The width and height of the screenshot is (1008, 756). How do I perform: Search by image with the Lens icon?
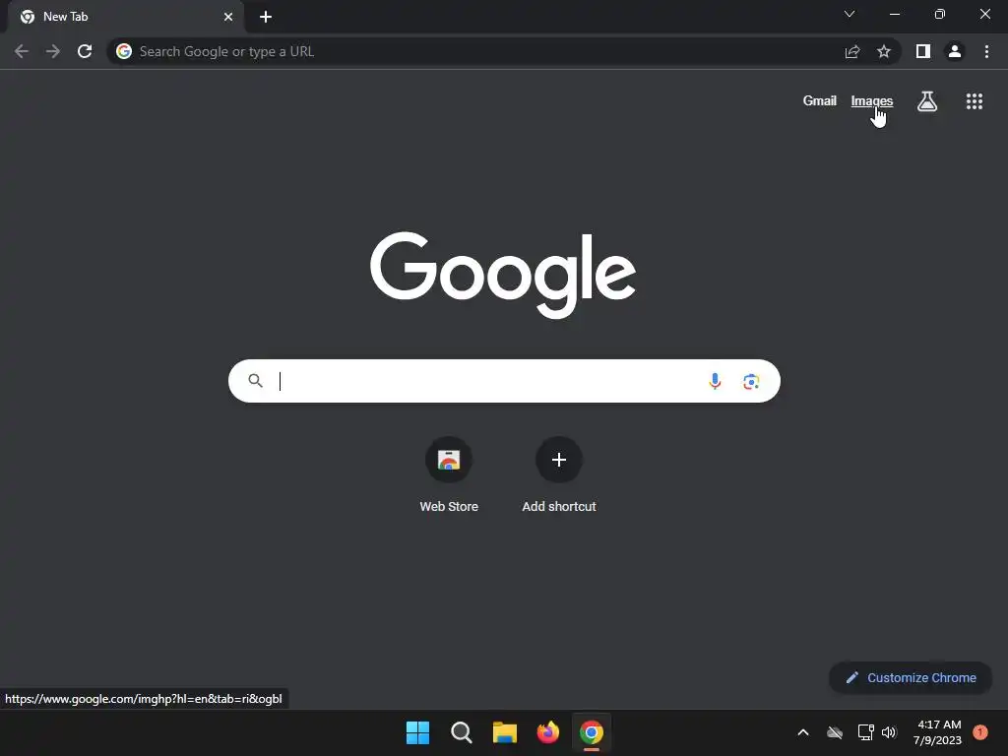pos(751,382)
